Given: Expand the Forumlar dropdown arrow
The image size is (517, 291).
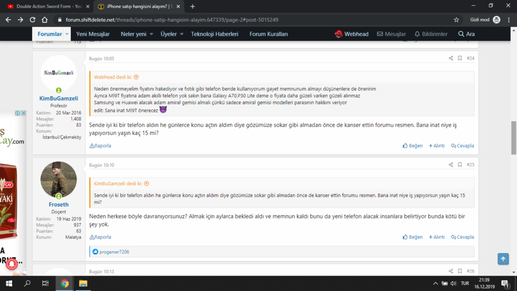Looking at the screenshot, I should 67,34.
